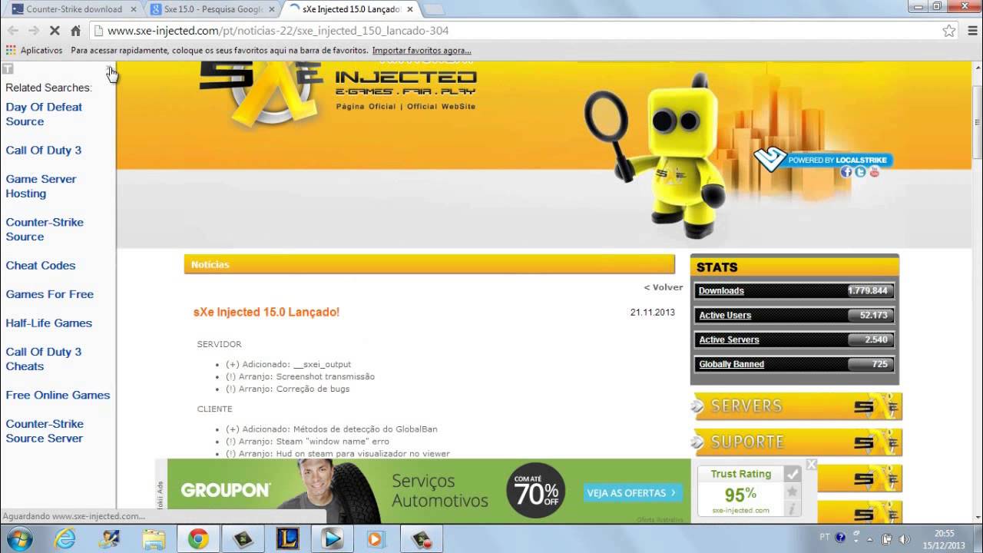This screenshot has width=983, height=553.
Task: Select the sXe Injected 15.0 Lançado tab
Action: (x=350, y=9)
